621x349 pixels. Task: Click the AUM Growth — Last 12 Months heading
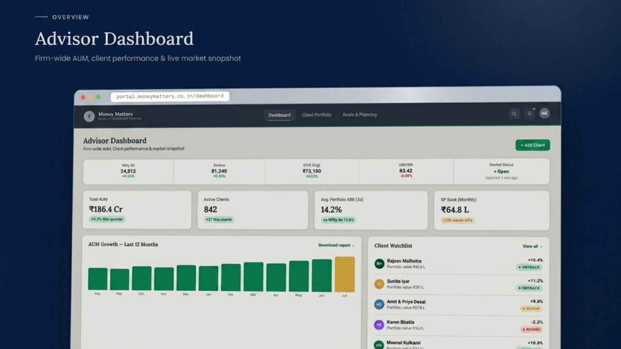123,244
